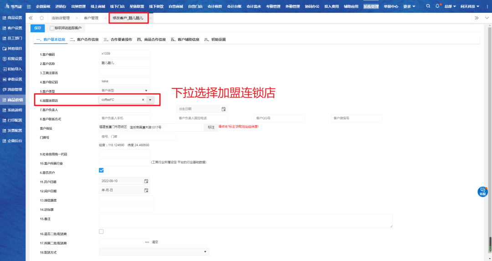This screenshot has height=261, width=492.
Task: Switch to the 二、客户合作信息 tab
Action: [84, 40]
